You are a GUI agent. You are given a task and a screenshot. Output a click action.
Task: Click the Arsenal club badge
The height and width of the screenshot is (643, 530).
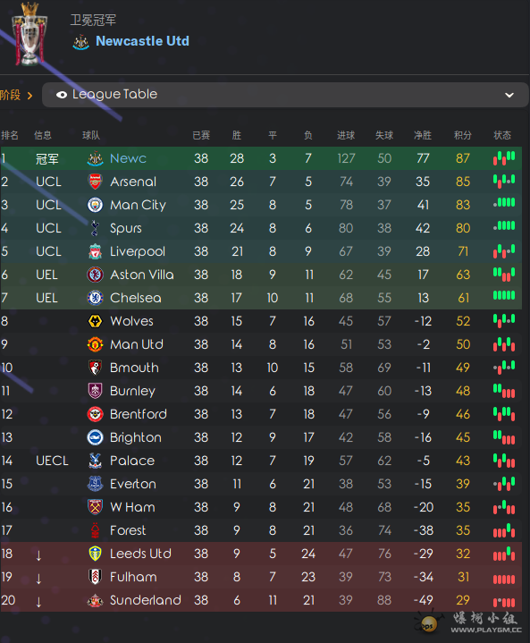click(x=95, y=182)
